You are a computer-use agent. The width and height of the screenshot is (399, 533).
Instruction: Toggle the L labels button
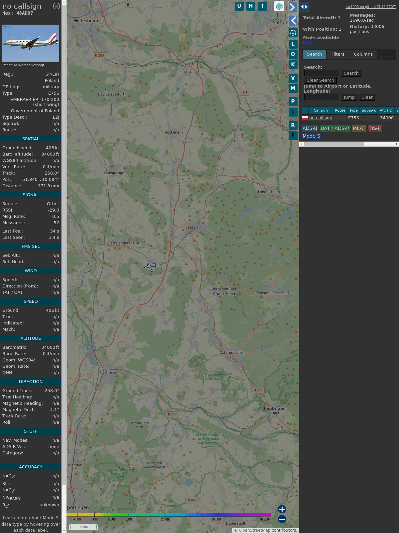tap(293, 44)
